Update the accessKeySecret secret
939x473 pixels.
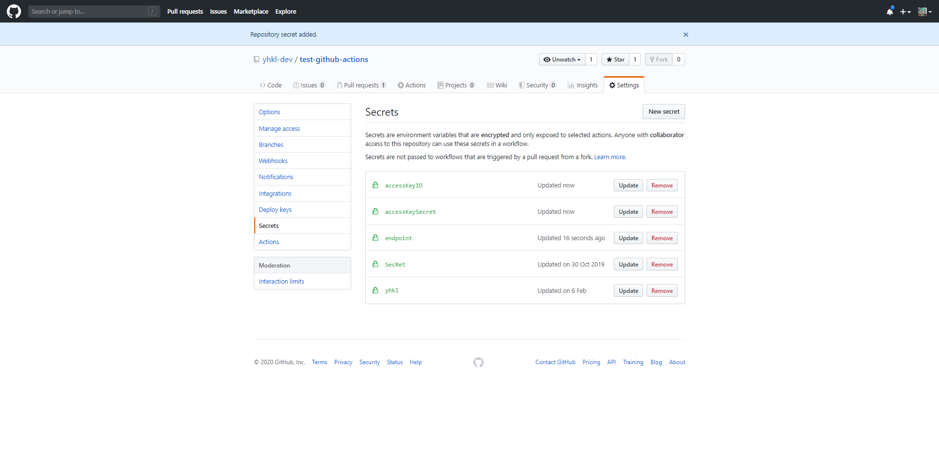click(628, 212)
